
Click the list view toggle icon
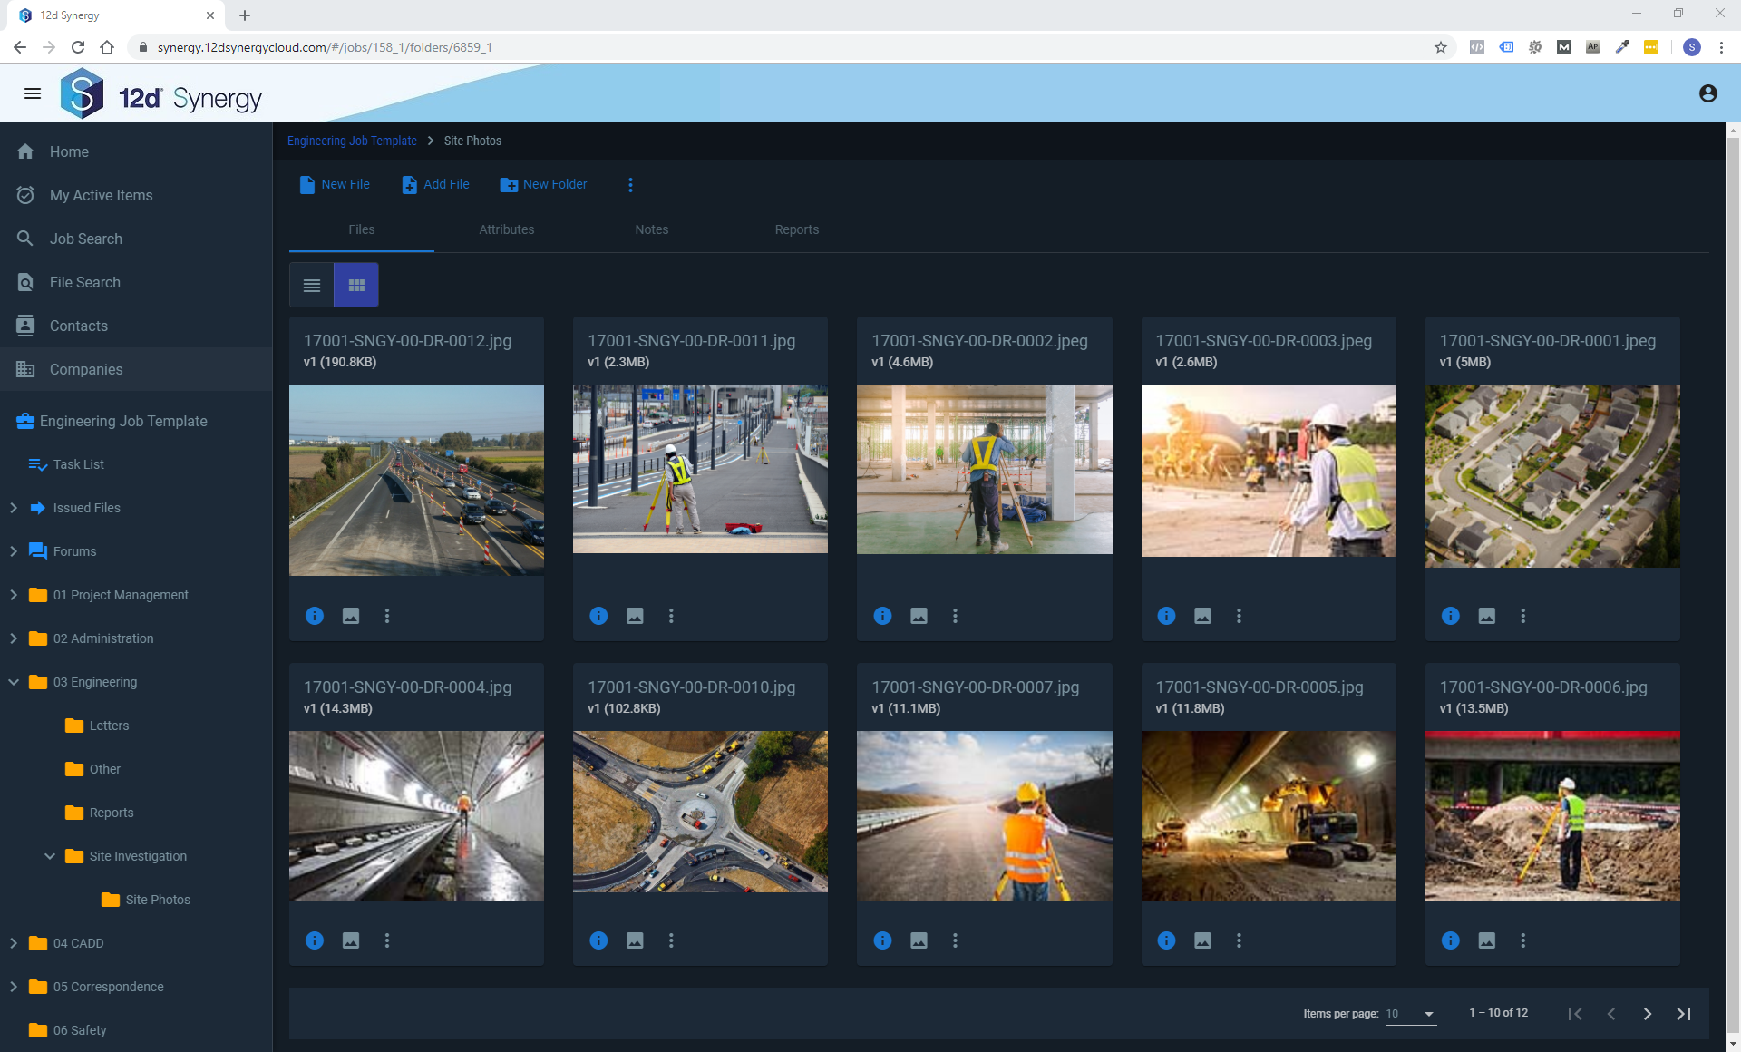pos(312,285)
